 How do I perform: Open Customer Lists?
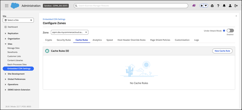[14, 56]
